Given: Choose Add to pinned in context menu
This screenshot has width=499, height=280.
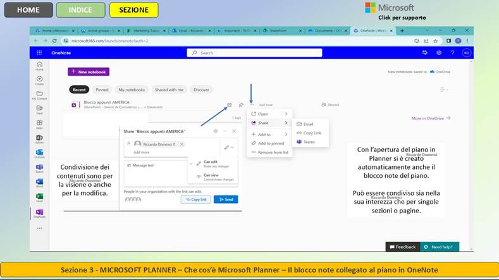Looking at the screenshot, I should [x=270, y=144].
